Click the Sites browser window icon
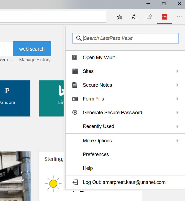 coord(75,71)
